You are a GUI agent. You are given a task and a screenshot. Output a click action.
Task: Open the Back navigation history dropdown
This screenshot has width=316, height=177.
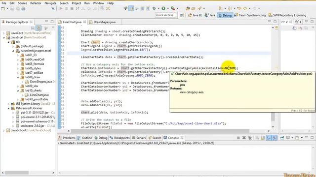click(x=249, y=8)
